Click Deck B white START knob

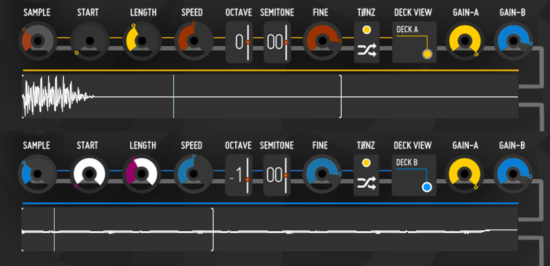[x=89, y=174]
